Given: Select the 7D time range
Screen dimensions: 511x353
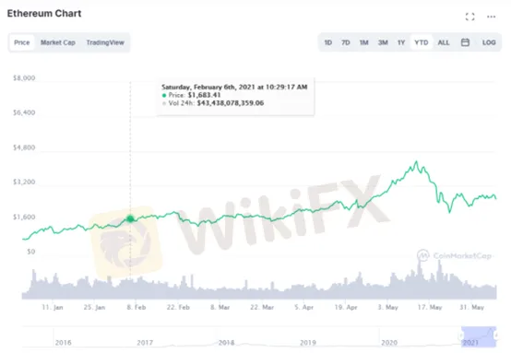Looking at the screenshot, I should tap(346, 42).
